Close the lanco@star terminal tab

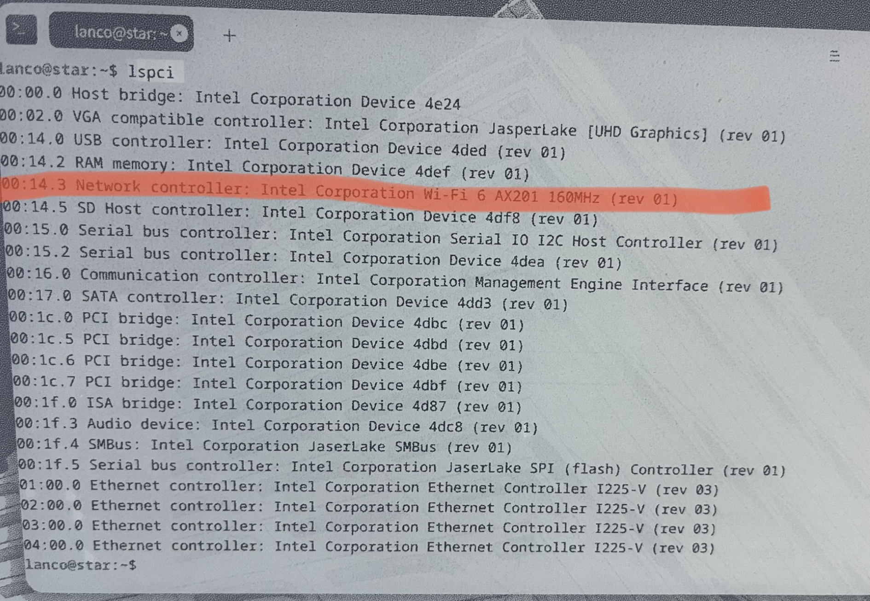pos(179,34)
